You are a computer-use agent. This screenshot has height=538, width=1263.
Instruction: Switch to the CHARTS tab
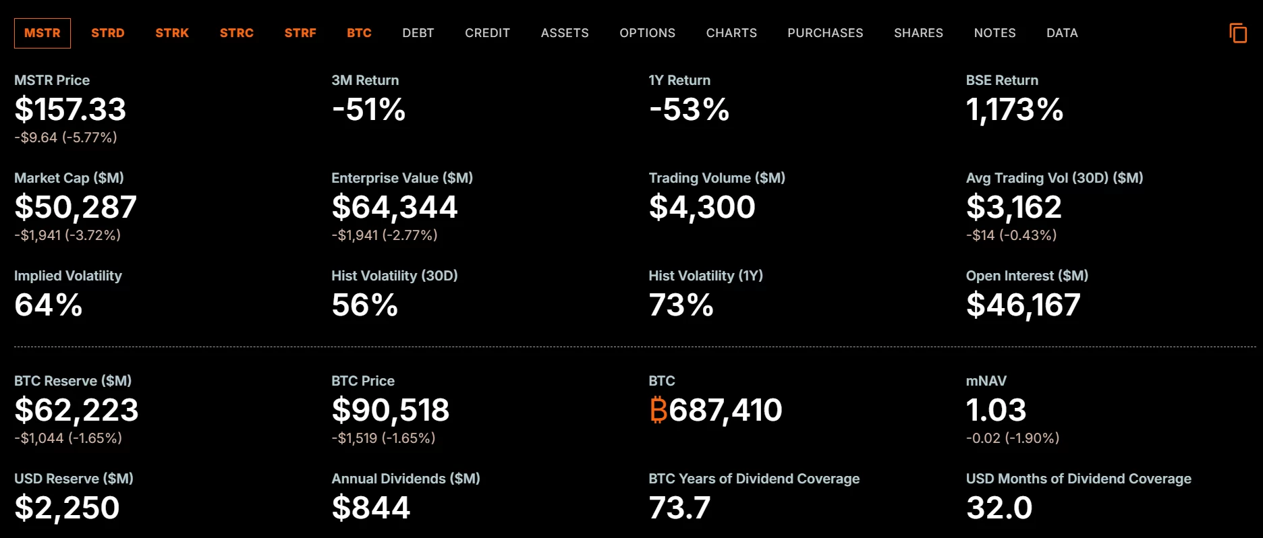tap(731, 33)
